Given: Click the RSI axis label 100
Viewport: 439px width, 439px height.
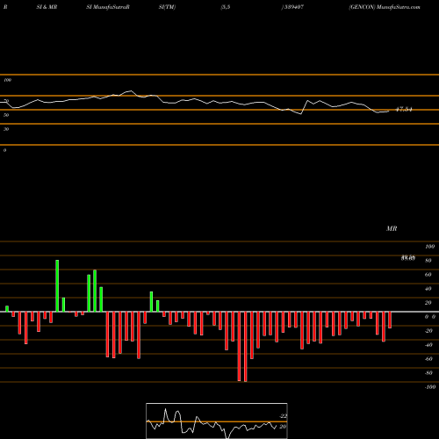Looking at the screenshot, I should (7, 80).
